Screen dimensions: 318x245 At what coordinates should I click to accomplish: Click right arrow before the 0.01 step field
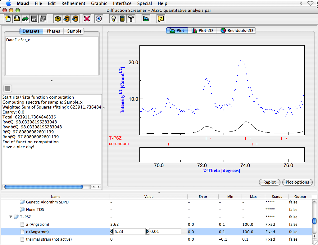147,232
